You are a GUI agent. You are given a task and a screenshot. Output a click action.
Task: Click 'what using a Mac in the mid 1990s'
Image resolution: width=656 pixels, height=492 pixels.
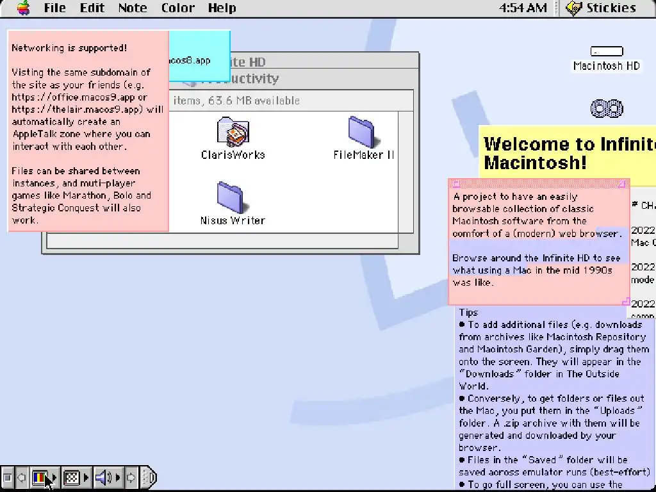click(x=532, y=270)
